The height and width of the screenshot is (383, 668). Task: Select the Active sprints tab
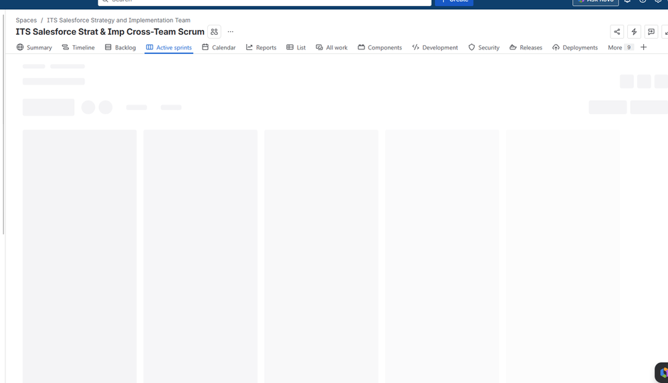[x=169, y=47]
